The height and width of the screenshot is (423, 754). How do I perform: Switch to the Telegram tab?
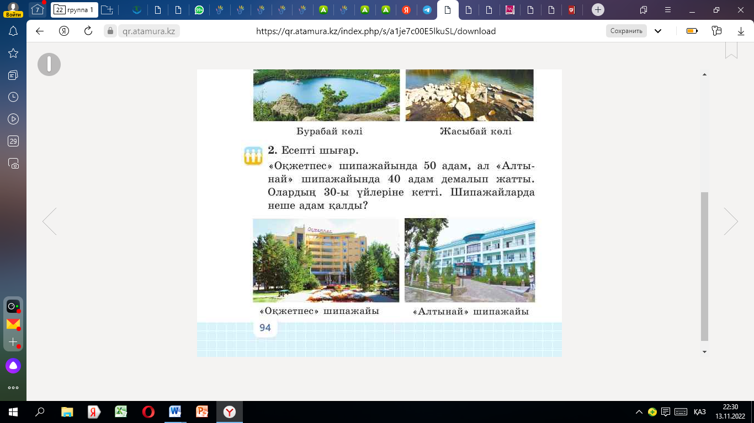[x=427, y=10]
